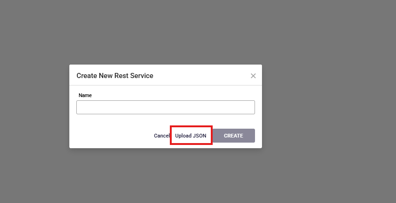
Task: Click the "Name" field label
Action: pyautogui.click(x=85, y=95)
